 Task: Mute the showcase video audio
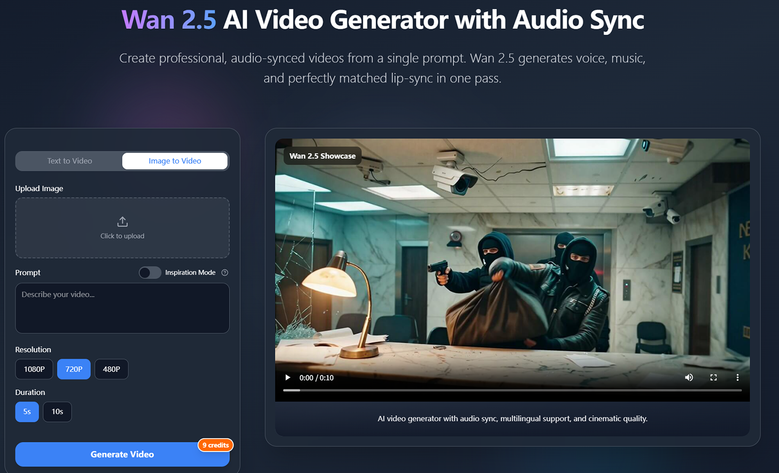pyautogui.click(x=688, y=377)
